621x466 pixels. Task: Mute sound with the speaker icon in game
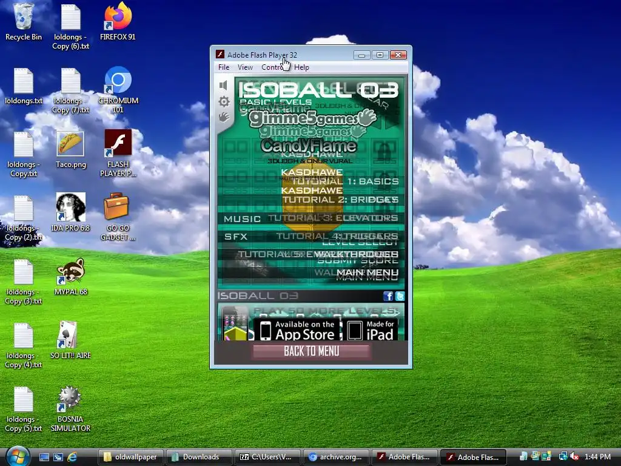tap(223, 85)
